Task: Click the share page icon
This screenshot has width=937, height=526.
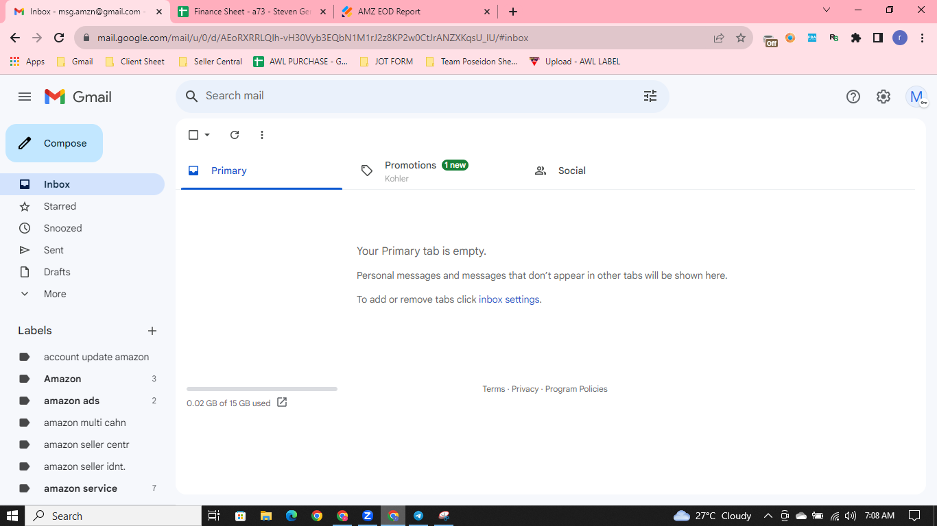Action: click(x=719, y=38)
